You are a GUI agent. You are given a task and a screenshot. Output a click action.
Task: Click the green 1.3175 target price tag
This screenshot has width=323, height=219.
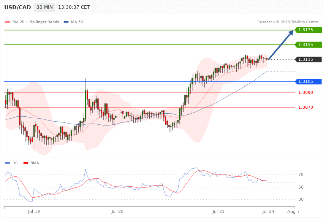tap(309, 30)
